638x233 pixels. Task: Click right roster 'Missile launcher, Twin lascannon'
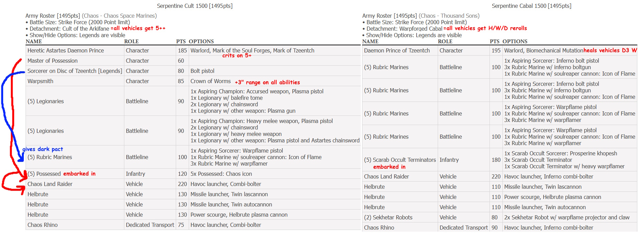tap(543, 187)
